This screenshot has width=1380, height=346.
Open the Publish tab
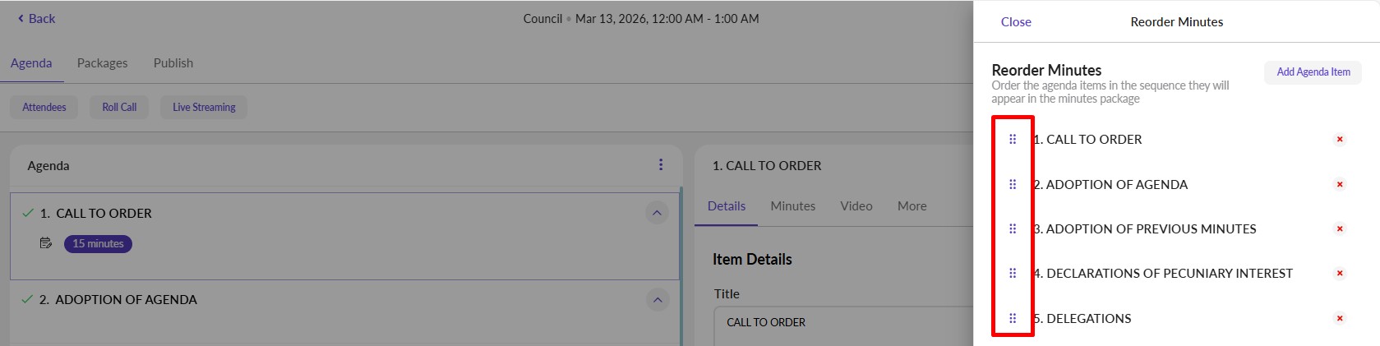tap(173, 63)
